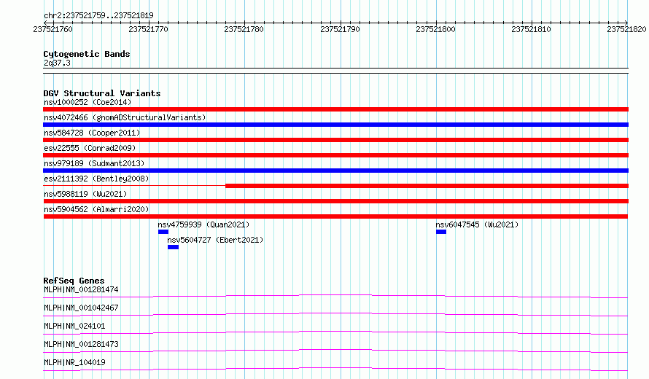The width and height of the screenshot is (649, 379).
Task: Click the MLPH|NM_001042467 transcript label
Action: coord(81,308)
